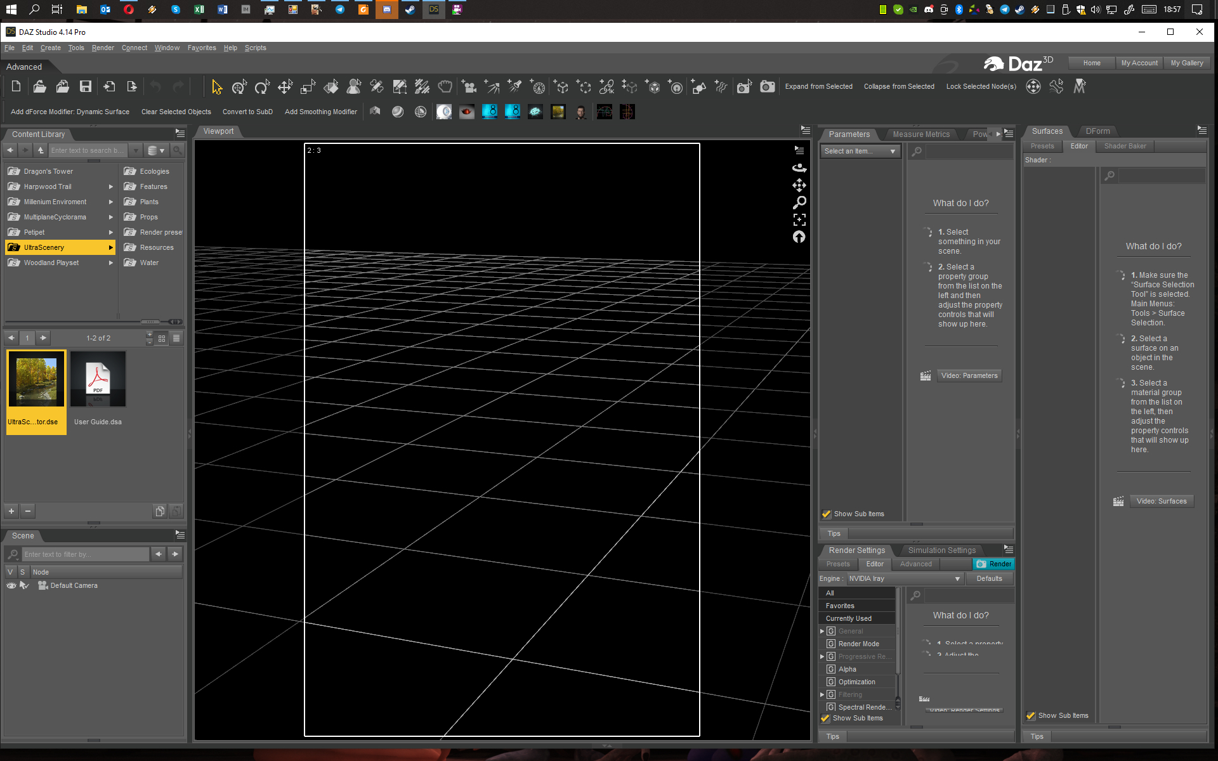Click the grid thumbnail view icon
Screen dimensions: 1218x761
[x=162, y=338]
